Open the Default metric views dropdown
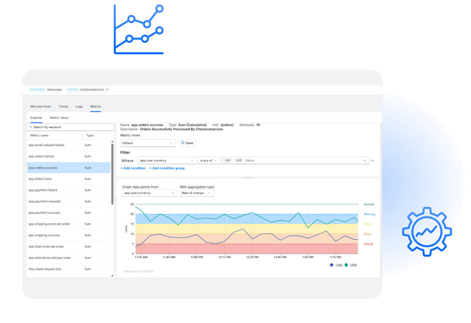This screenshot has width=471, height=323. [x=148, y=143]
